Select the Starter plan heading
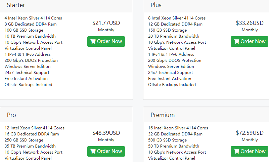The image size is (269, 162). [x=16, y=5]
